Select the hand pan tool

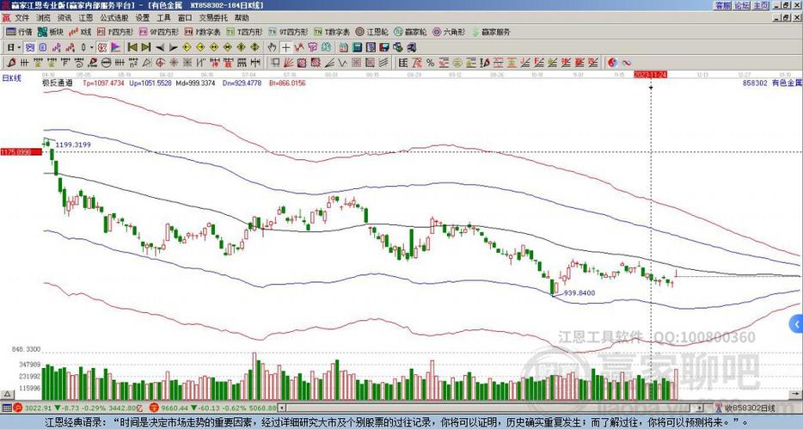272,47
